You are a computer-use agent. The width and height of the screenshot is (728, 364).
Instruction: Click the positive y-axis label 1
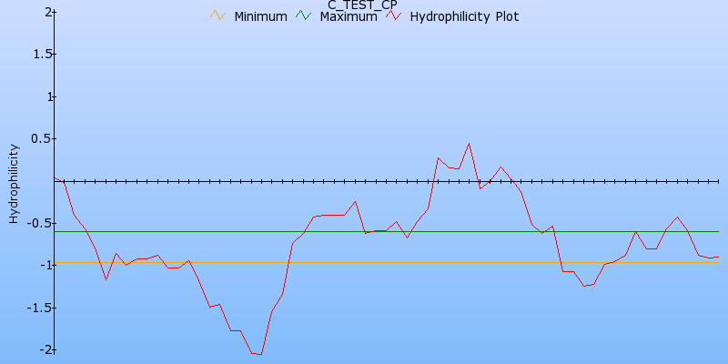click(x=49, y=96)
